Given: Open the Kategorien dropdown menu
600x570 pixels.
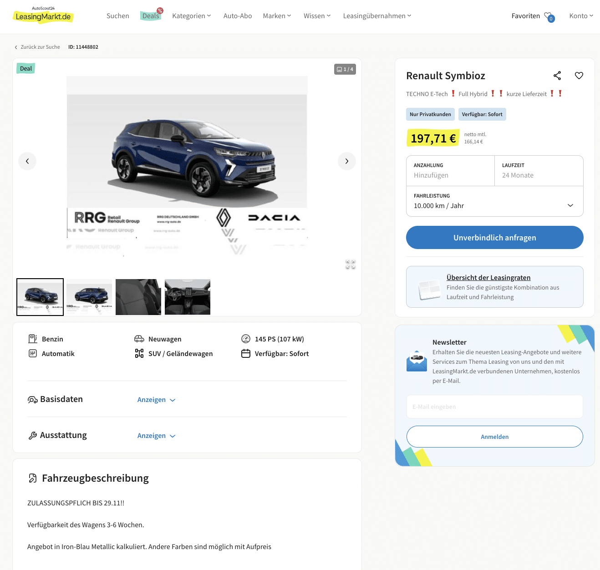Looking at the screenshot, I should click(x=192, y=16).
